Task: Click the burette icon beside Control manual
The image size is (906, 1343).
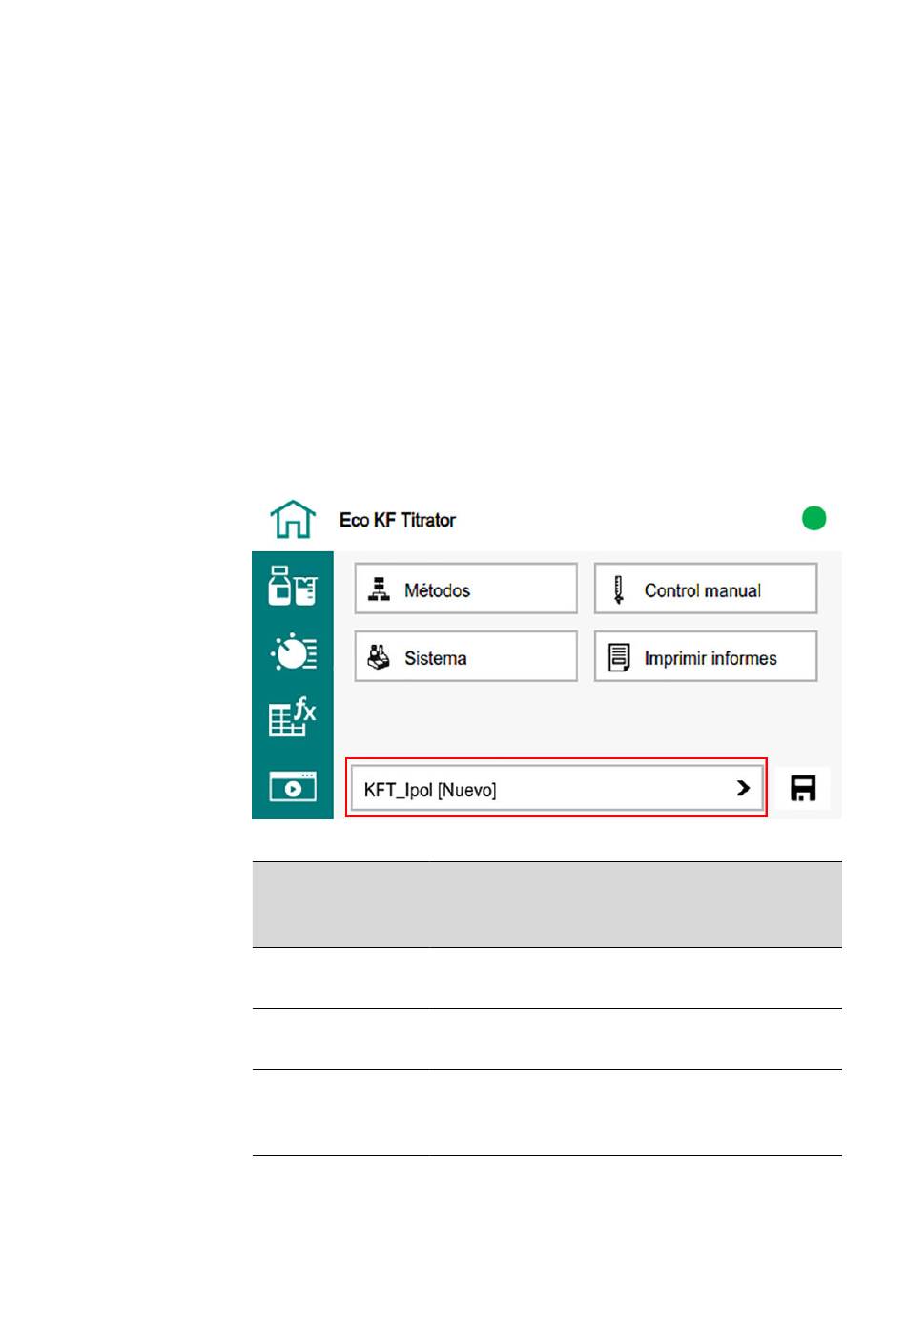Action: pos(619,589)
